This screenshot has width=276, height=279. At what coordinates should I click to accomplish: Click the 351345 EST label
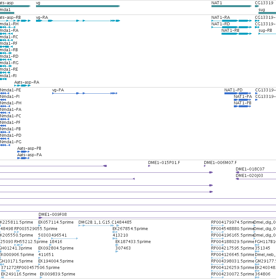pos(262,248)
